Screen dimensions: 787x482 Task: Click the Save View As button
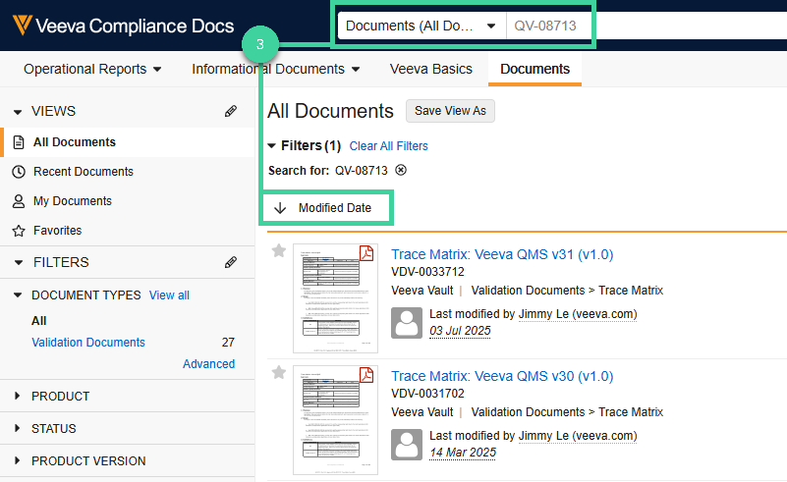pyautogui.click(x=450, y=111)
